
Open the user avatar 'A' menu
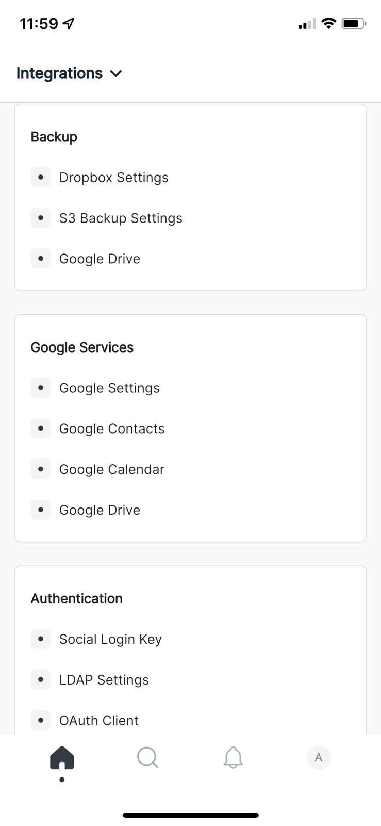tap(319, 758)
